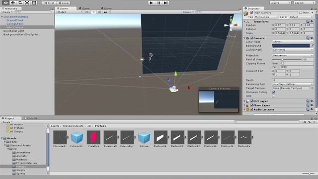Click the Step frame button

165,3
